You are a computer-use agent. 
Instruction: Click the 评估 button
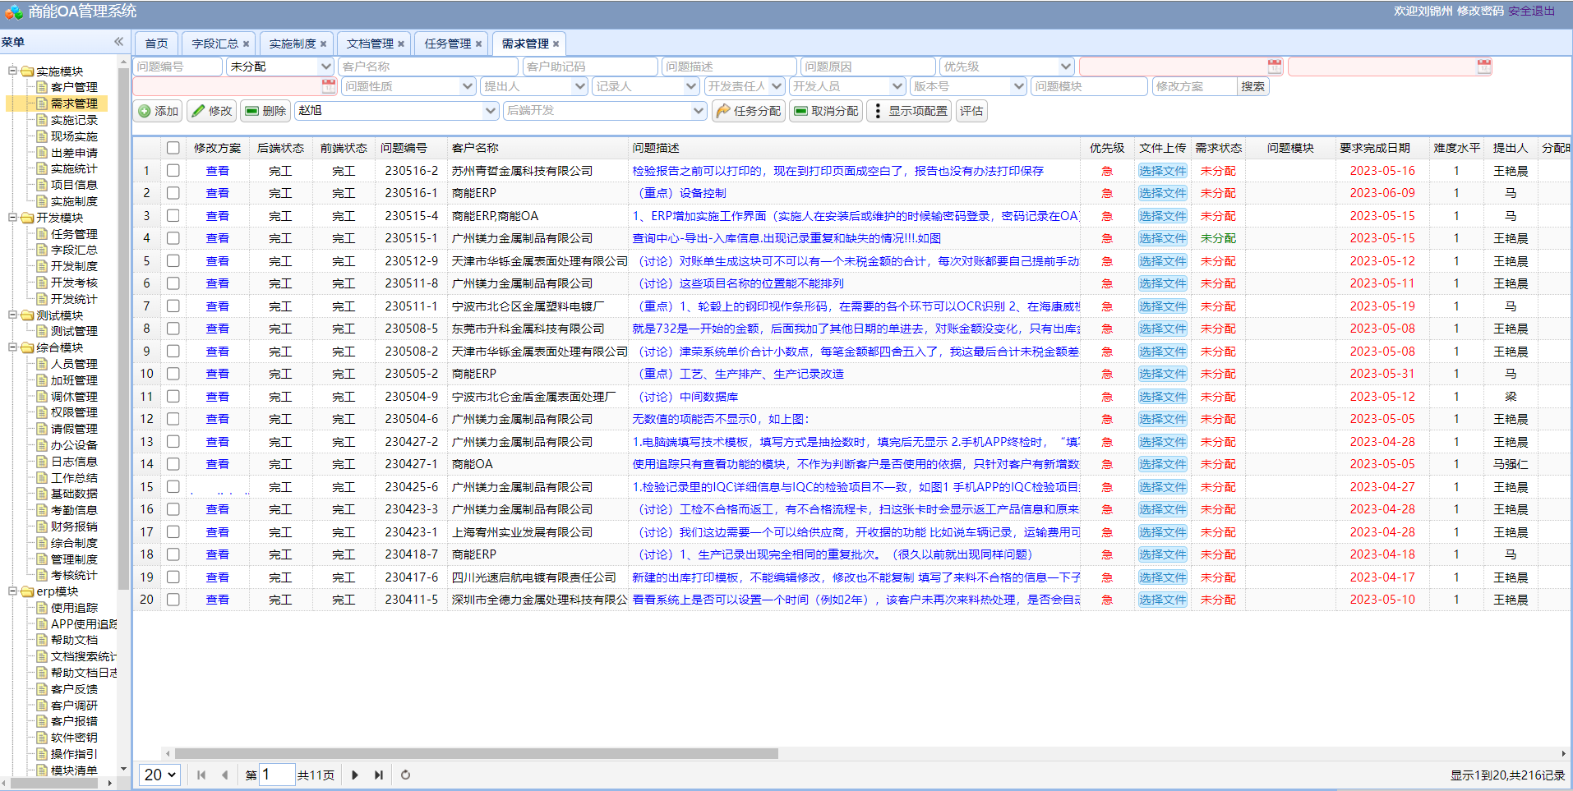pyautogui.click(x=971, y=111)
